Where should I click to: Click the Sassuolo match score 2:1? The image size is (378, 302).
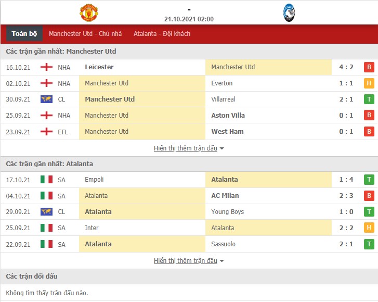(x=346, y=244)
